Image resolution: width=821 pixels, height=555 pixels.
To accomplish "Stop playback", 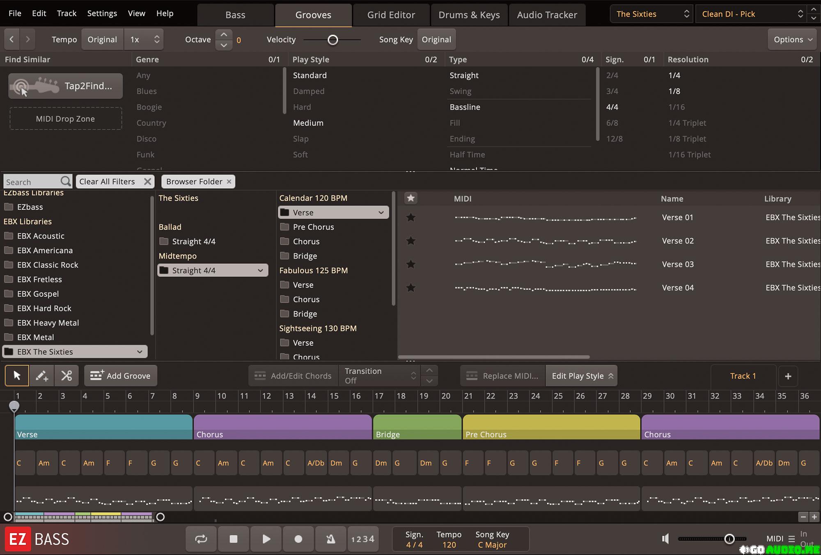I will [x=234, y=539].
